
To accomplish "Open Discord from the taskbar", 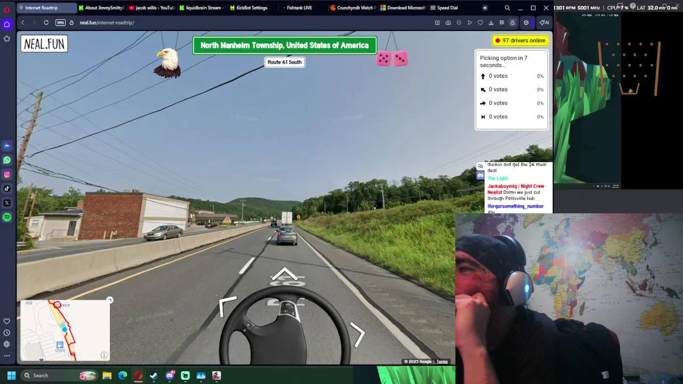I will click(x=170, y=375).
